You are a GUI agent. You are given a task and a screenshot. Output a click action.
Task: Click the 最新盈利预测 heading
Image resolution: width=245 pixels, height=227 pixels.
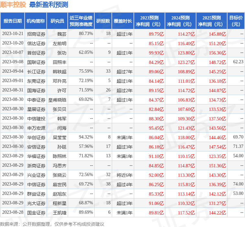coord(49,5)
